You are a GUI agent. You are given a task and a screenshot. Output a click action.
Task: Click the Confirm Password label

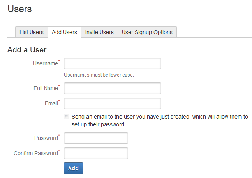(x=35, y=154)
